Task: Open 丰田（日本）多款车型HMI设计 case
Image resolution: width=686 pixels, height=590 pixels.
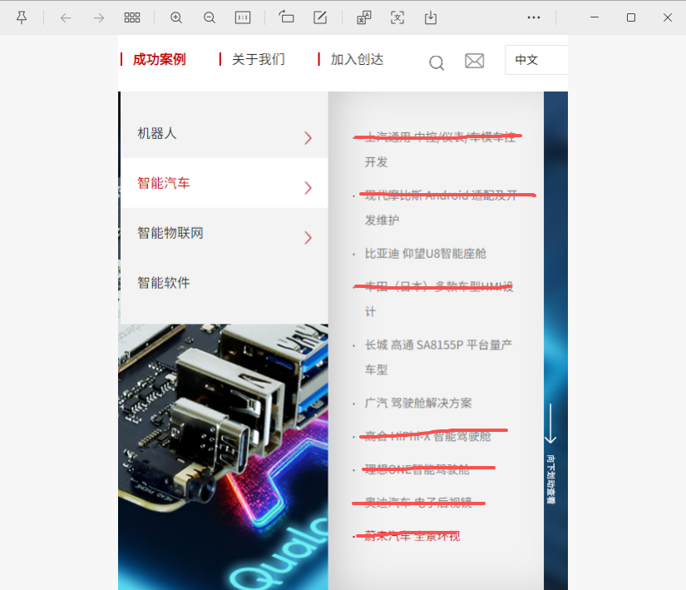Action: click(439, 299)
